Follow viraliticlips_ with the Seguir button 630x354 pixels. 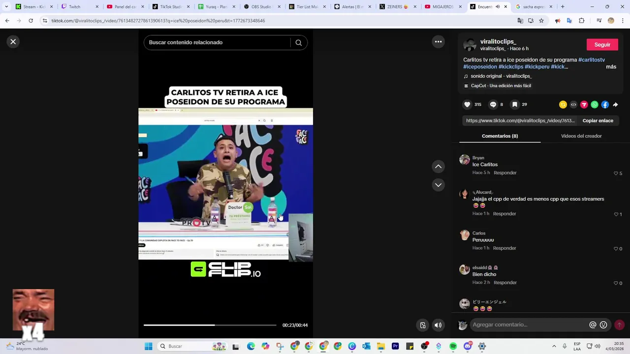click(602, 45)
